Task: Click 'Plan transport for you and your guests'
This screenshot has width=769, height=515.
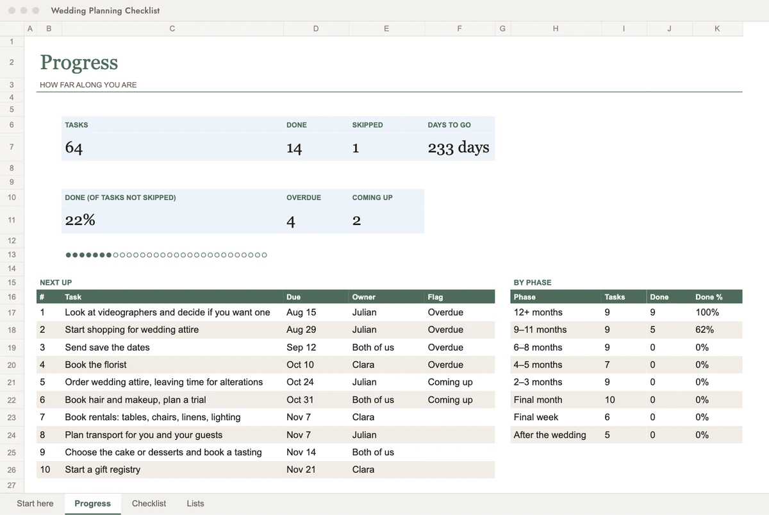Action: 144,434
